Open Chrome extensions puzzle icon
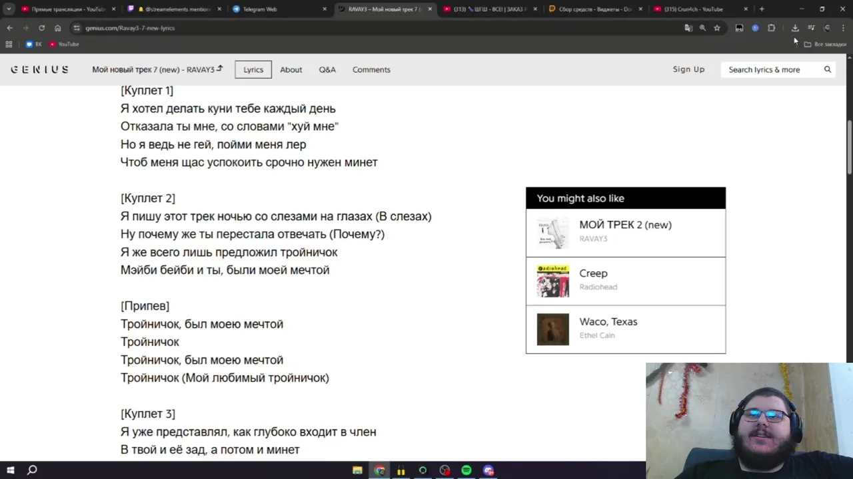Screen dimensions: 853x479 click(x=771, y=28)
